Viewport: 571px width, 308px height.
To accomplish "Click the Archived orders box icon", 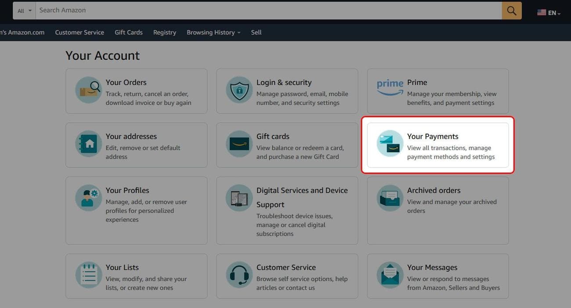I will [389, 197].
